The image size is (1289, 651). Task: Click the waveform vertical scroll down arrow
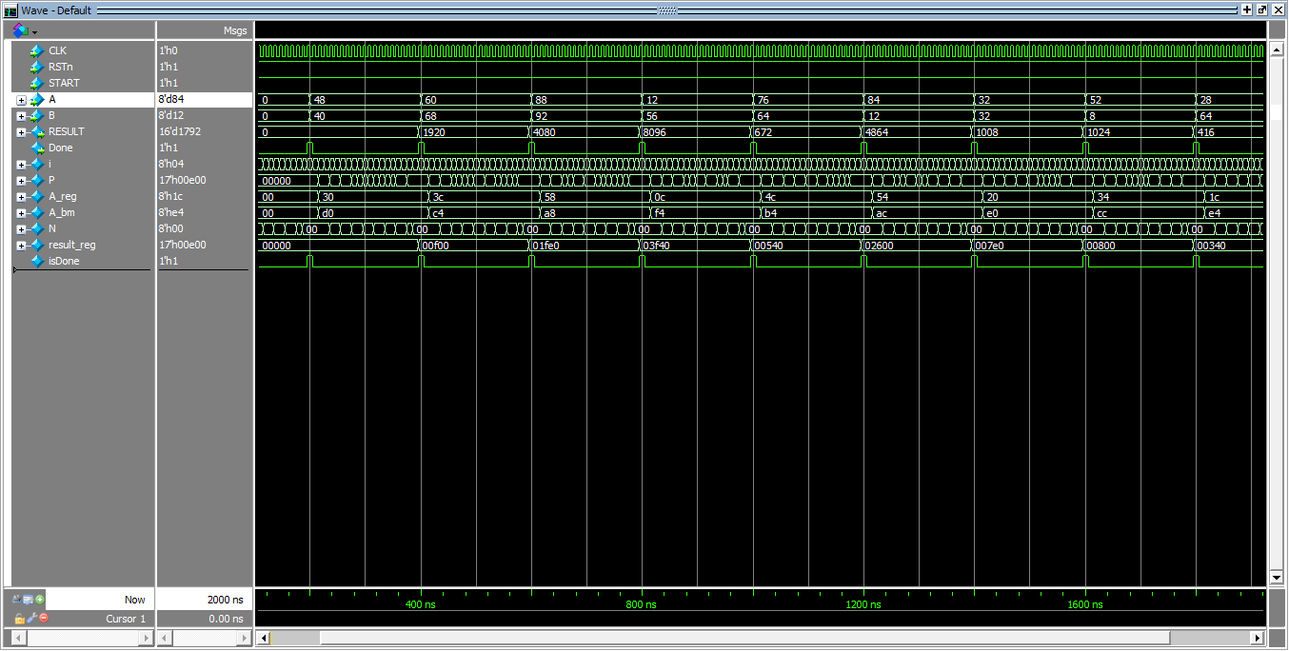[x=1277, y=578]
